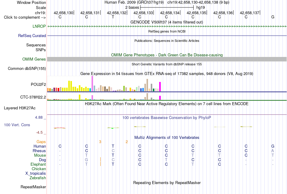Click the POU2F2 expression track label
287x194 pixels.
[x=38, y=85]
